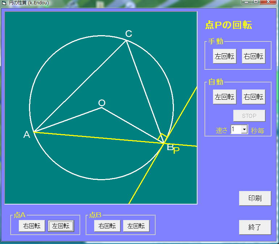
Task: Start automatic 左回転 under 自動
Action: click(225, 97)
